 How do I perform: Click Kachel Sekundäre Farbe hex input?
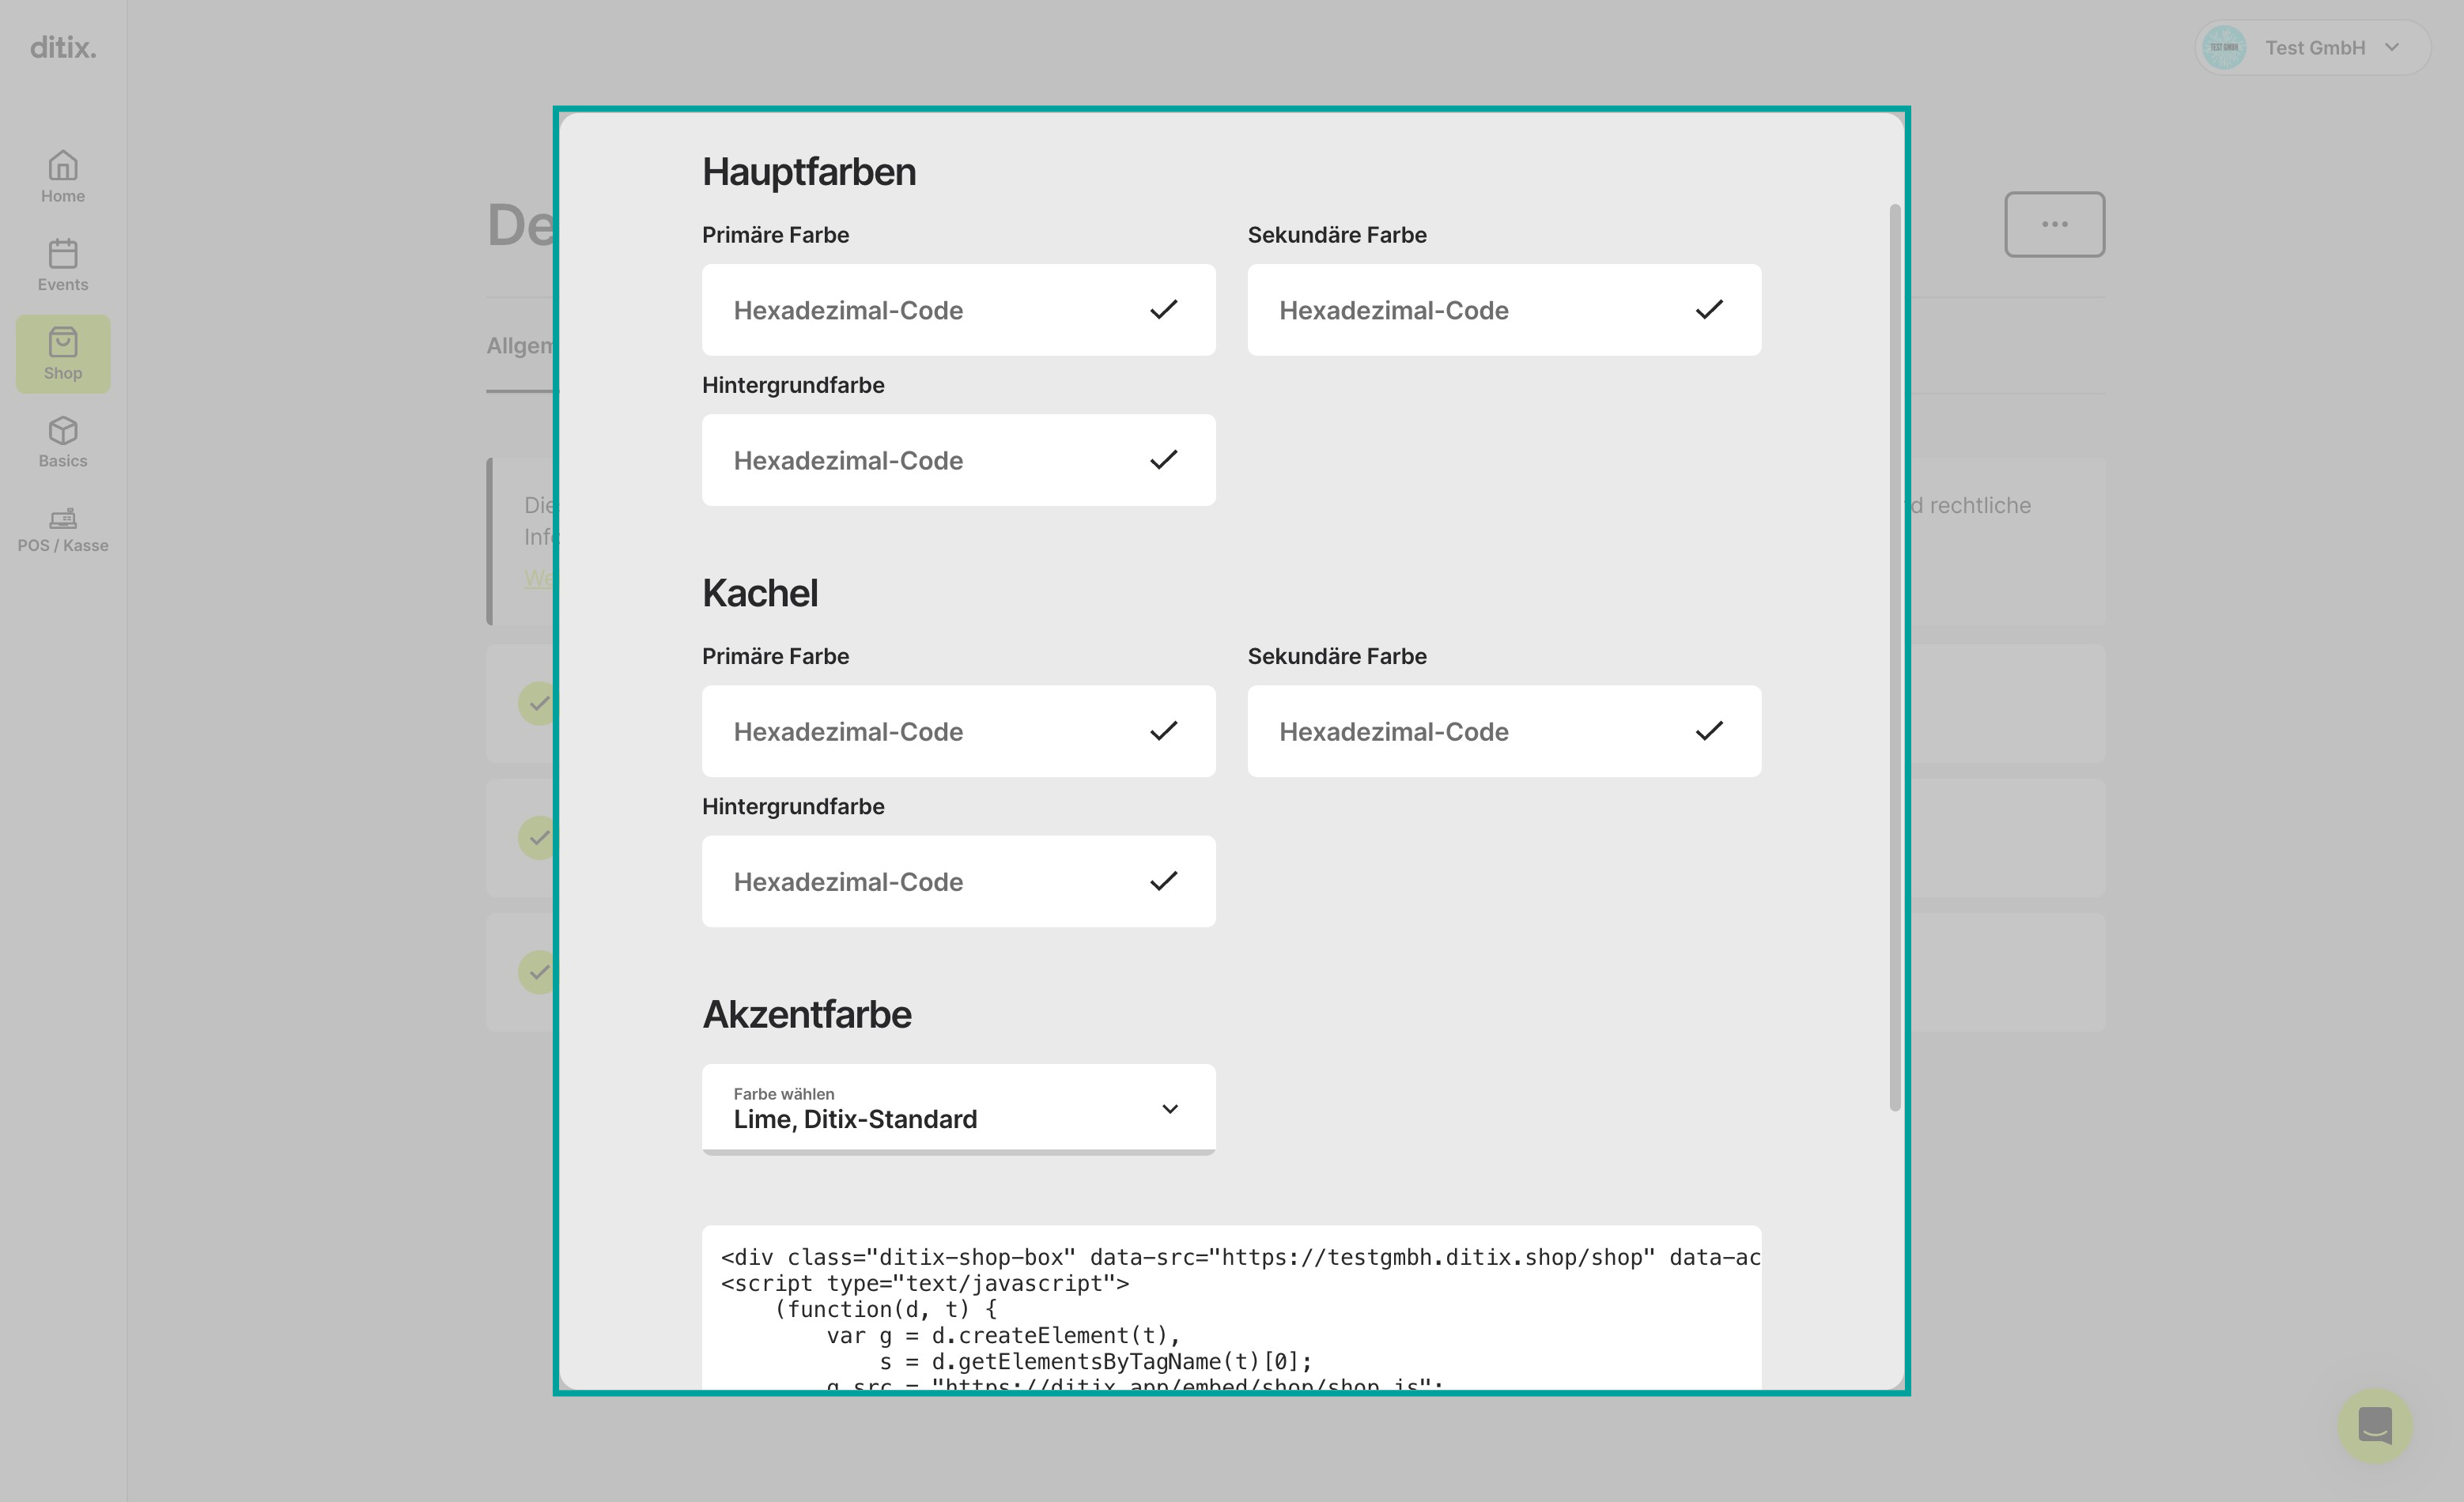(1504, 731)
